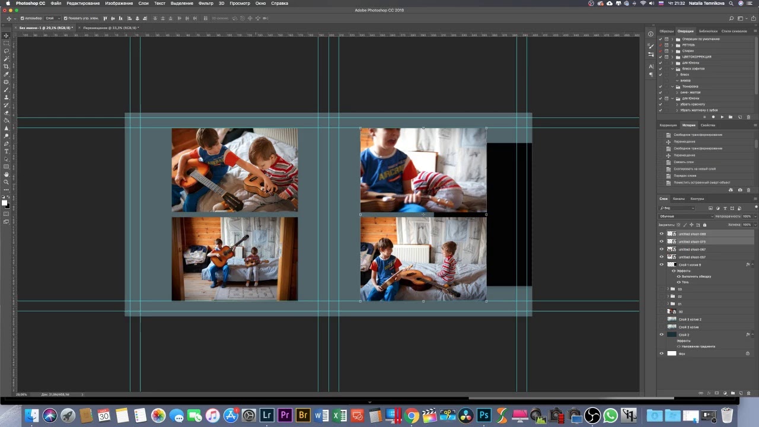Switch to Свойства tab

(708, 125)
